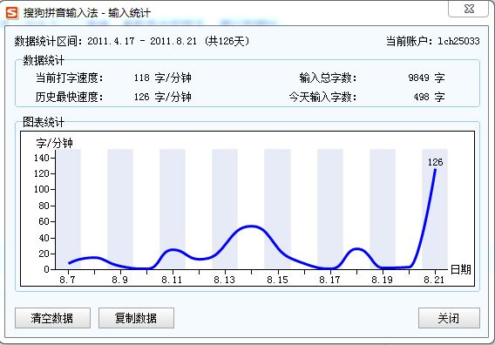The image size is (495, 345).
Task: Click the account name lch25033
Action: point(458,41)
